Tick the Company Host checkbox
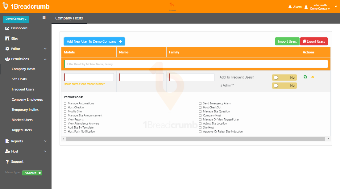Image resolution: width=340 pixels, height=189 pixels. coord(200,115)
